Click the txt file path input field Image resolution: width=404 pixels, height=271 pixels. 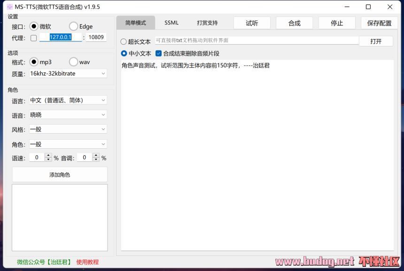pos(256,40)
